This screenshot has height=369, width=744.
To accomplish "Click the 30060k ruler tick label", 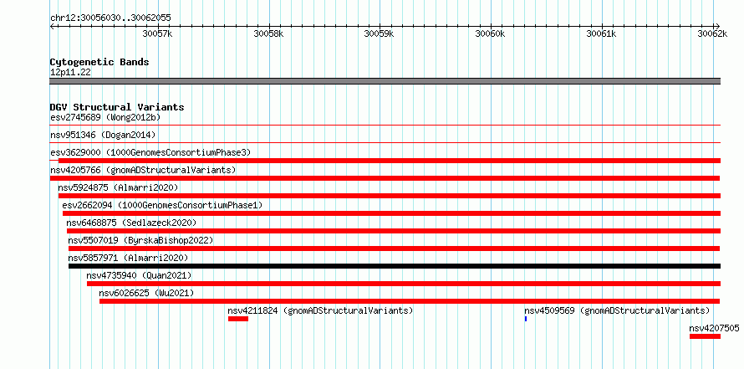I will point(490,33).
